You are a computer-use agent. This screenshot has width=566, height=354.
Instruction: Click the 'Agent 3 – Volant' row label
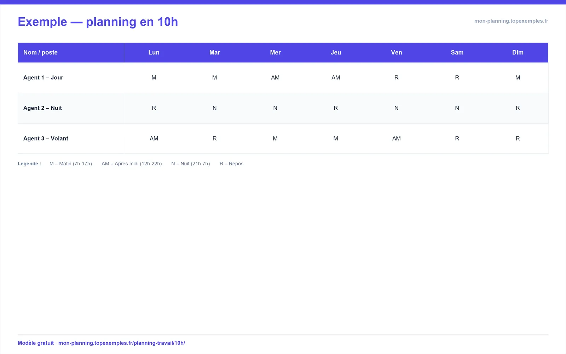pos(46,138)
